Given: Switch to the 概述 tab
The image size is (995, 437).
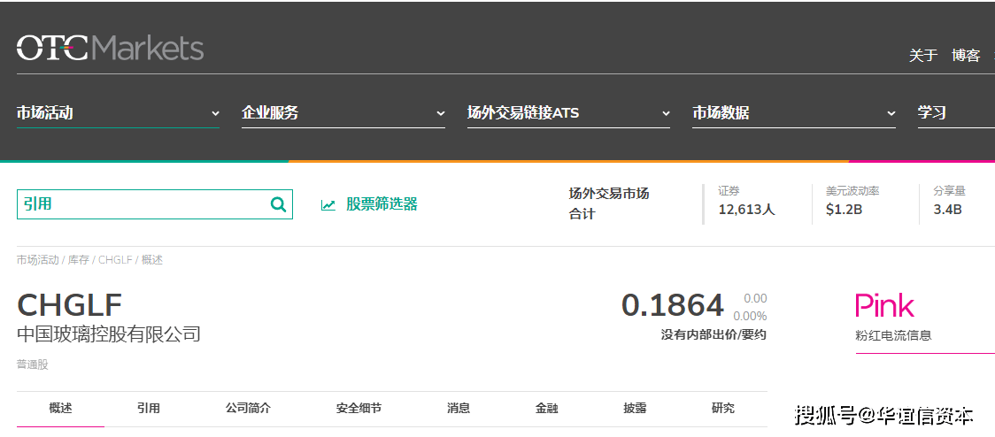Looking at the screenshot, I should (60, 408).
